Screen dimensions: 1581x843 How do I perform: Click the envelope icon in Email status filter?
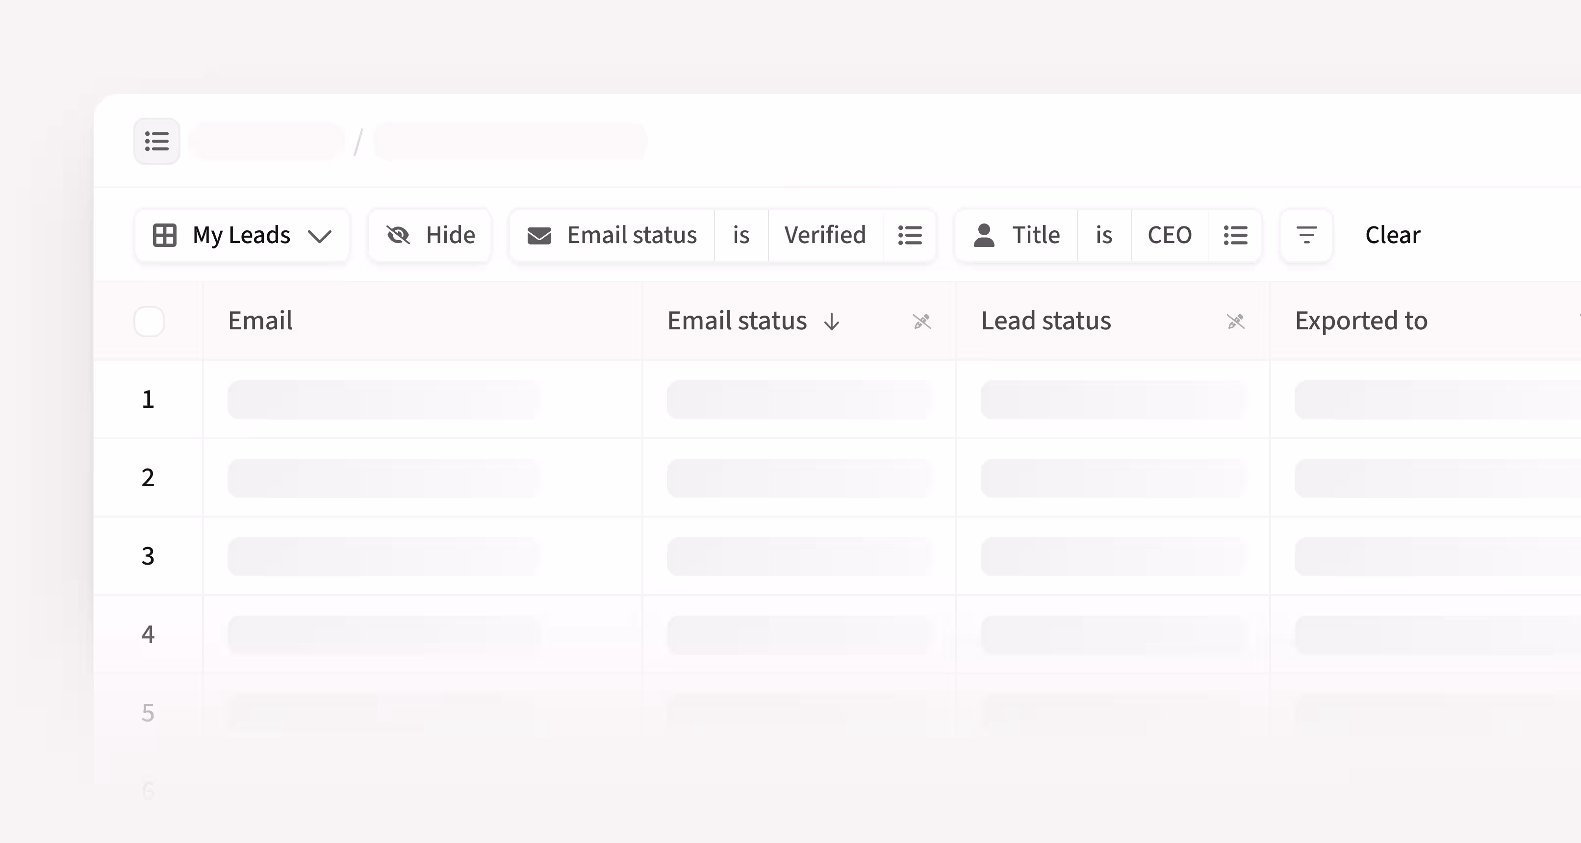point(539,236)
